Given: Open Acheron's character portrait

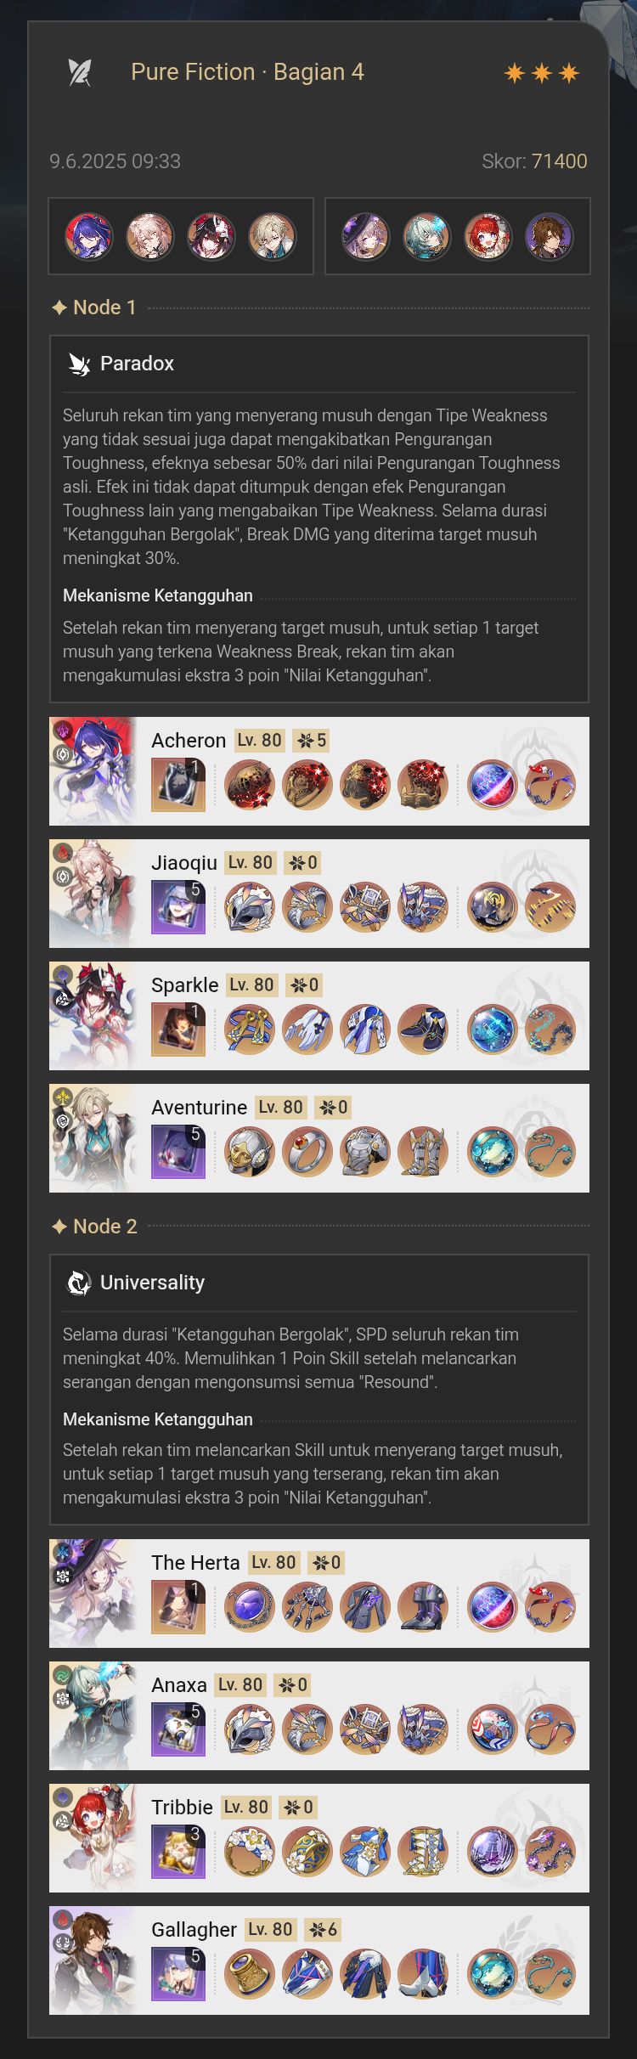Looking at the screenshot, I should tap(93, 771).
